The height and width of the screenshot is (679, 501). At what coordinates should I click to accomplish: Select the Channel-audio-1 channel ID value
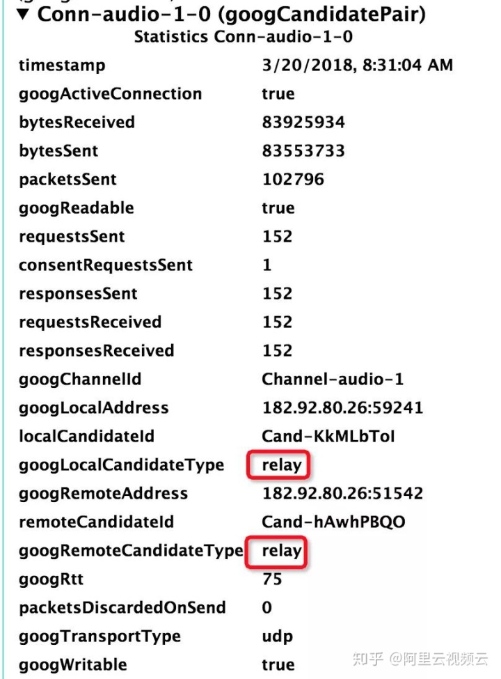333,380
